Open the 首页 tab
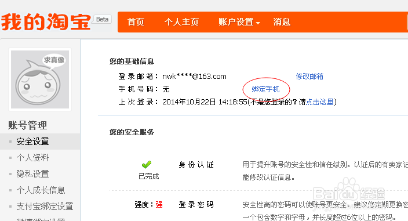 (x=136, y=22)
